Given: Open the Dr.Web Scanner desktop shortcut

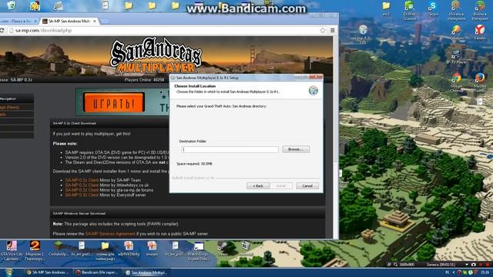Looking at the screenshot, I should pyautogui.click(x=409, y=10).
